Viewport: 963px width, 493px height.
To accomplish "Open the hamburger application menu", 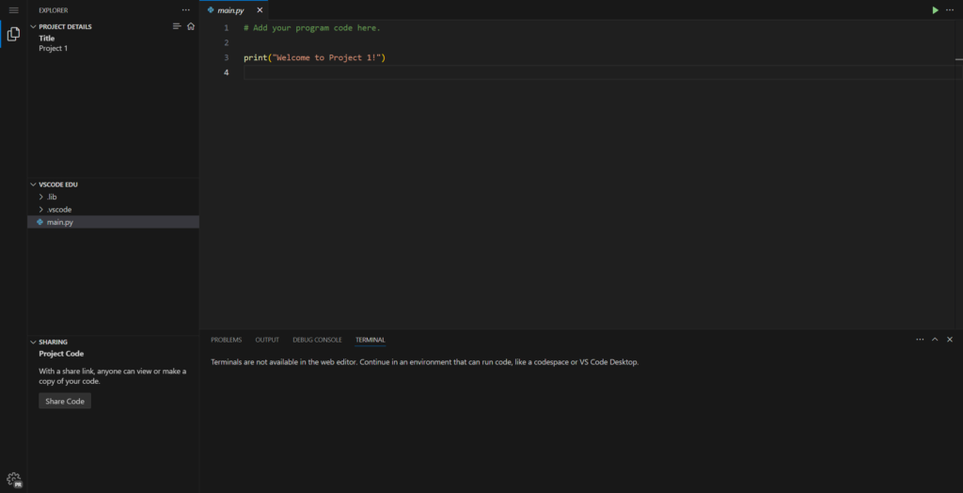I will [x=13, y=9].
